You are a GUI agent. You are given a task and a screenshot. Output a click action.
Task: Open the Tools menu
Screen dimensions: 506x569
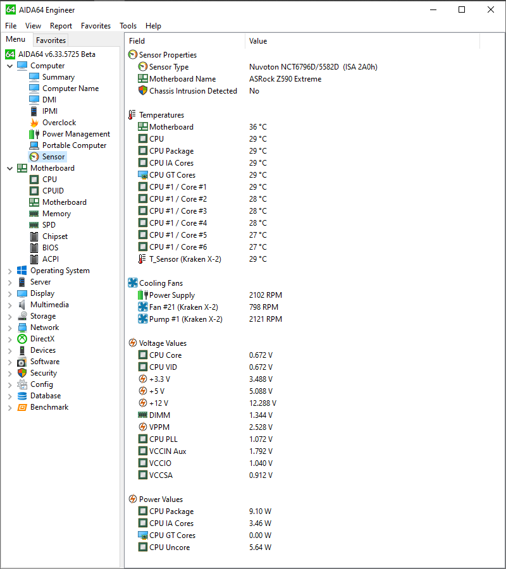click(x=128, y=26)
